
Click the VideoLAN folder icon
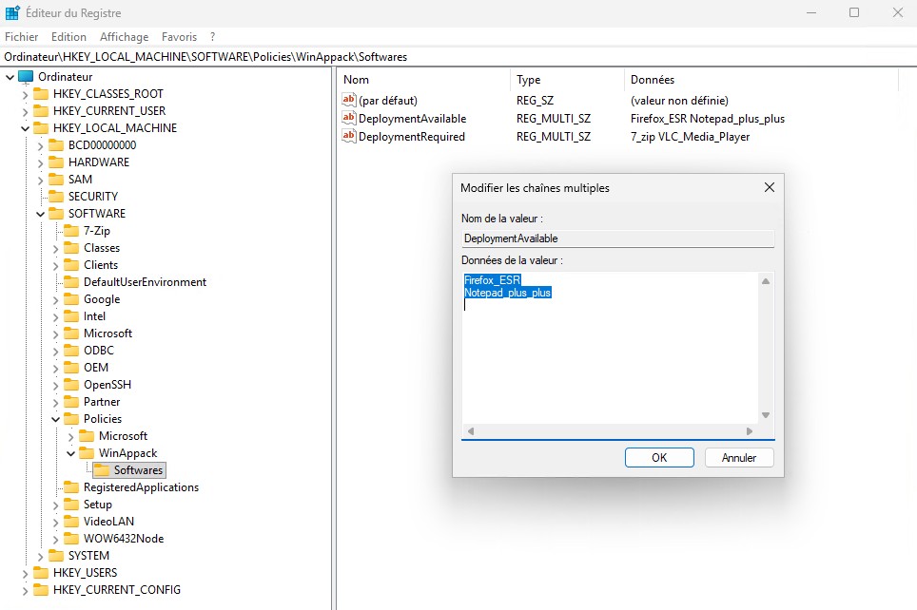(71, 521)
